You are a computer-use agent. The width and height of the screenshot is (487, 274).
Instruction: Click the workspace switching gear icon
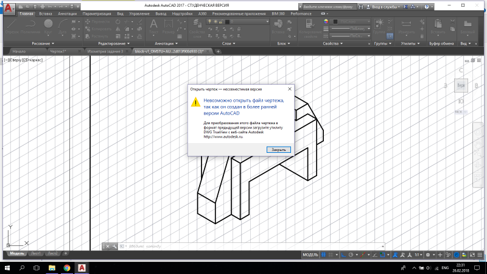pyautogui.click(x=428, y=255)
